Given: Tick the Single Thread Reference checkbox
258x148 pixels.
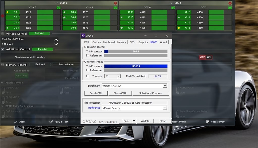Looking at the screenshot, I should tap(88, 55).
